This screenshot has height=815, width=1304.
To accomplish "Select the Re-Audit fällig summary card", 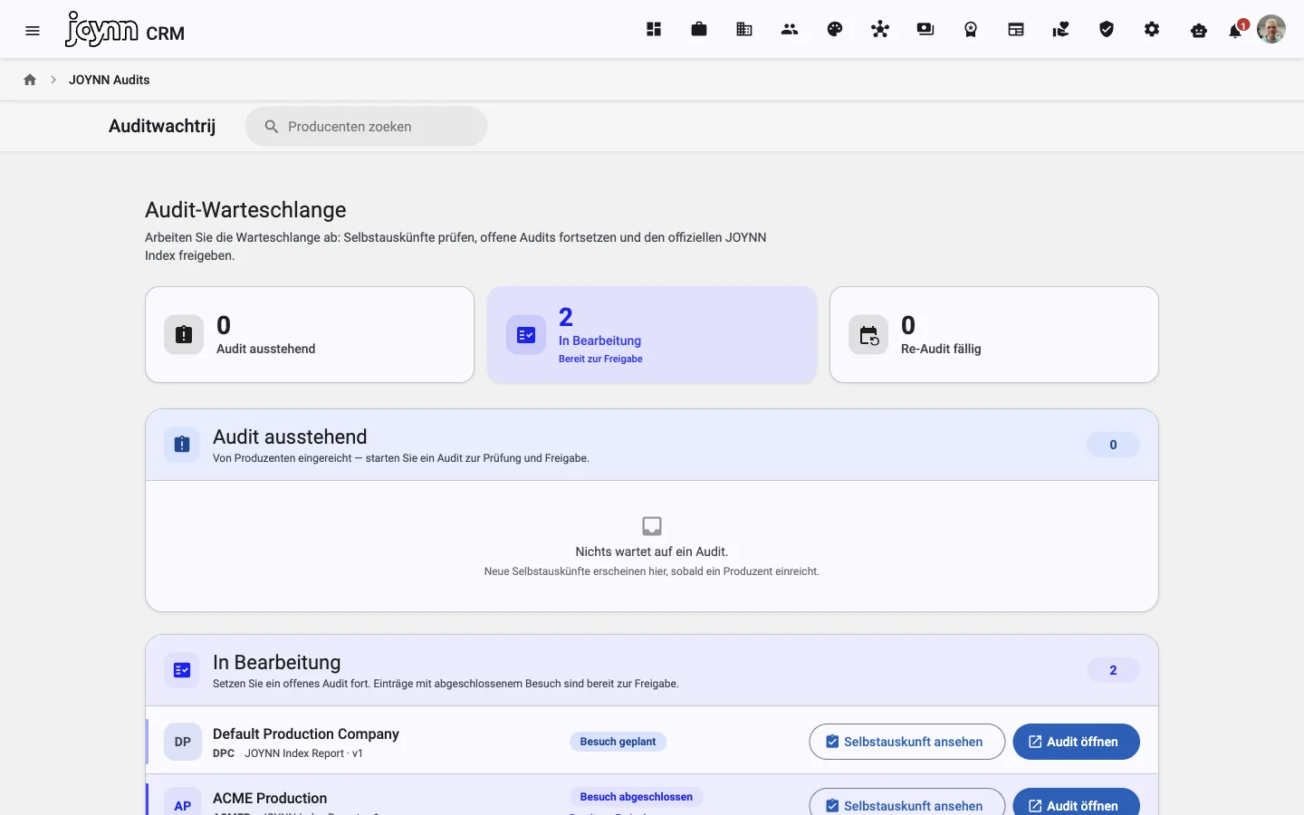I will pos(994,335).
